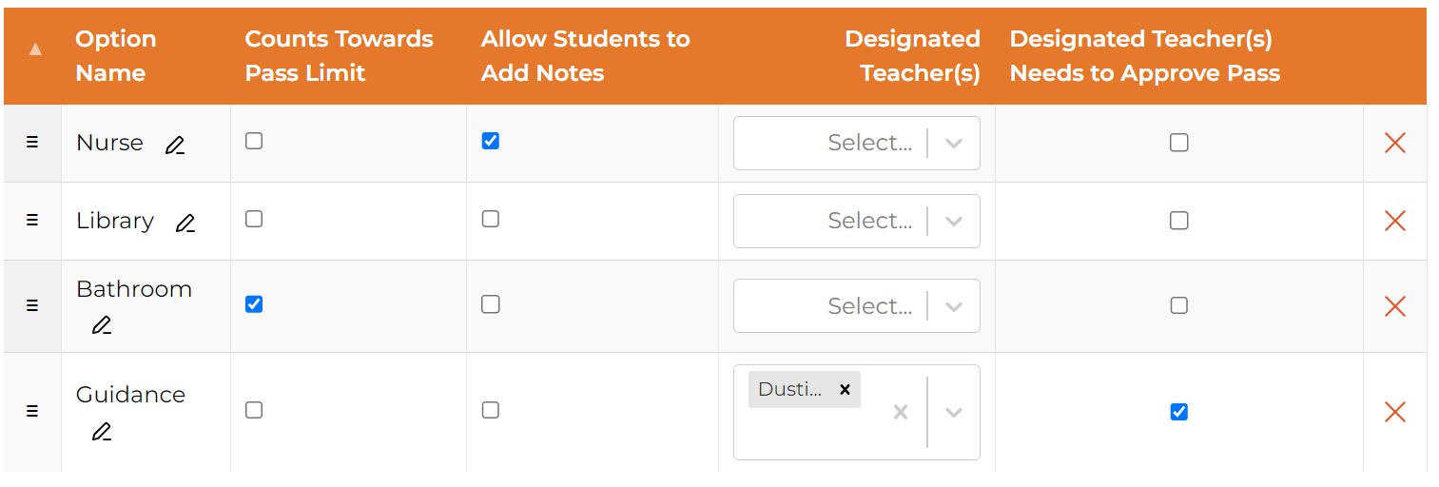Open Guidance designated teacher dropdown arrow
This screenshot has width=1439, height=487.
point(953,412)
